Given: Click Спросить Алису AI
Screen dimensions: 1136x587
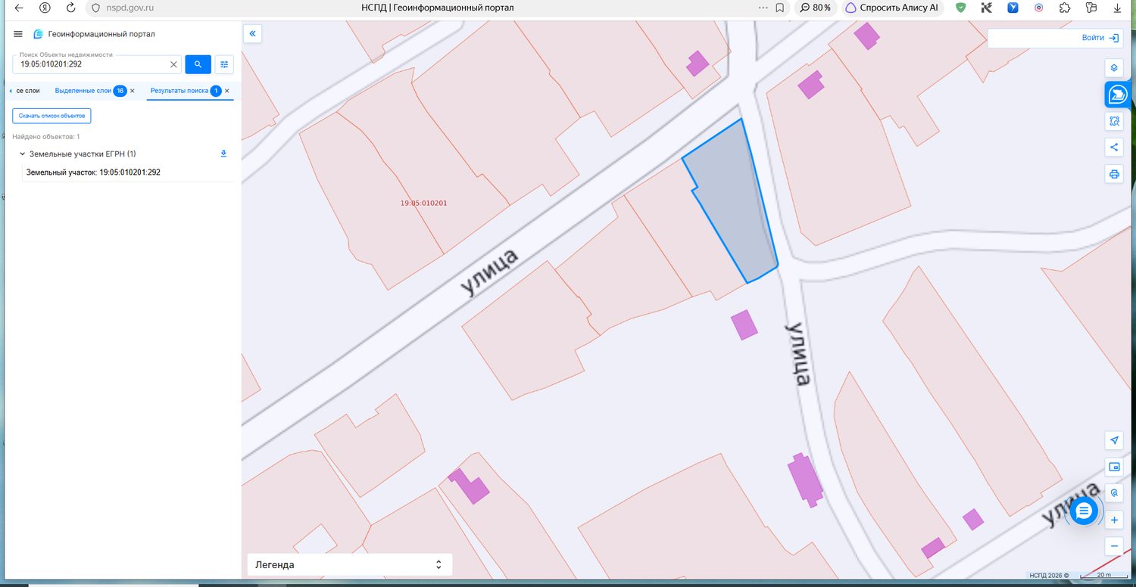Looking at the screenshot, I should click(x=893, y=8).
